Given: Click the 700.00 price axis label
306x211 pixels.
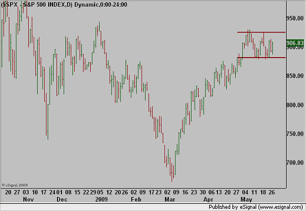Looking at the screenshot, I should (295, 163).
